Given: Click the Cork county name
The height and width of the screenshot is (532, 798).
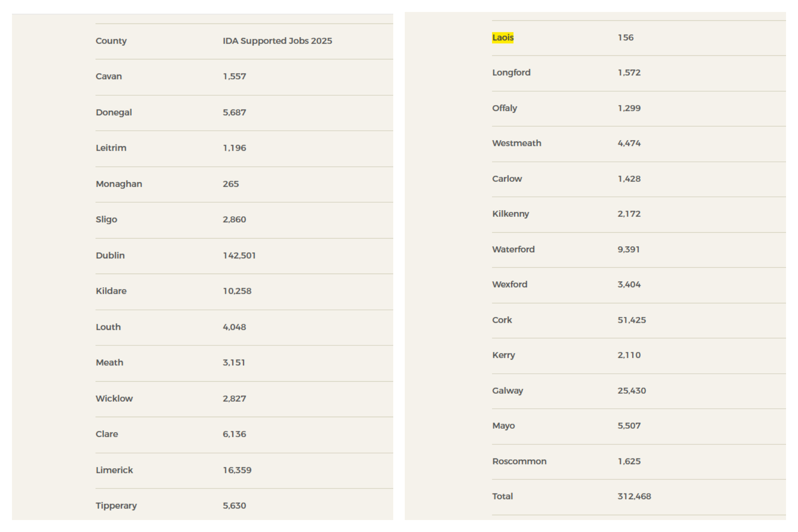Looking at the screenshot, I should click(502, 320).
